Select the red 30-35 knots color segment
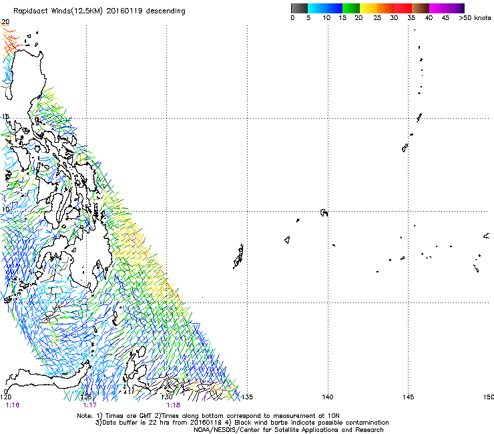This screenshot has width=494, height=434. tap(403, 8)
